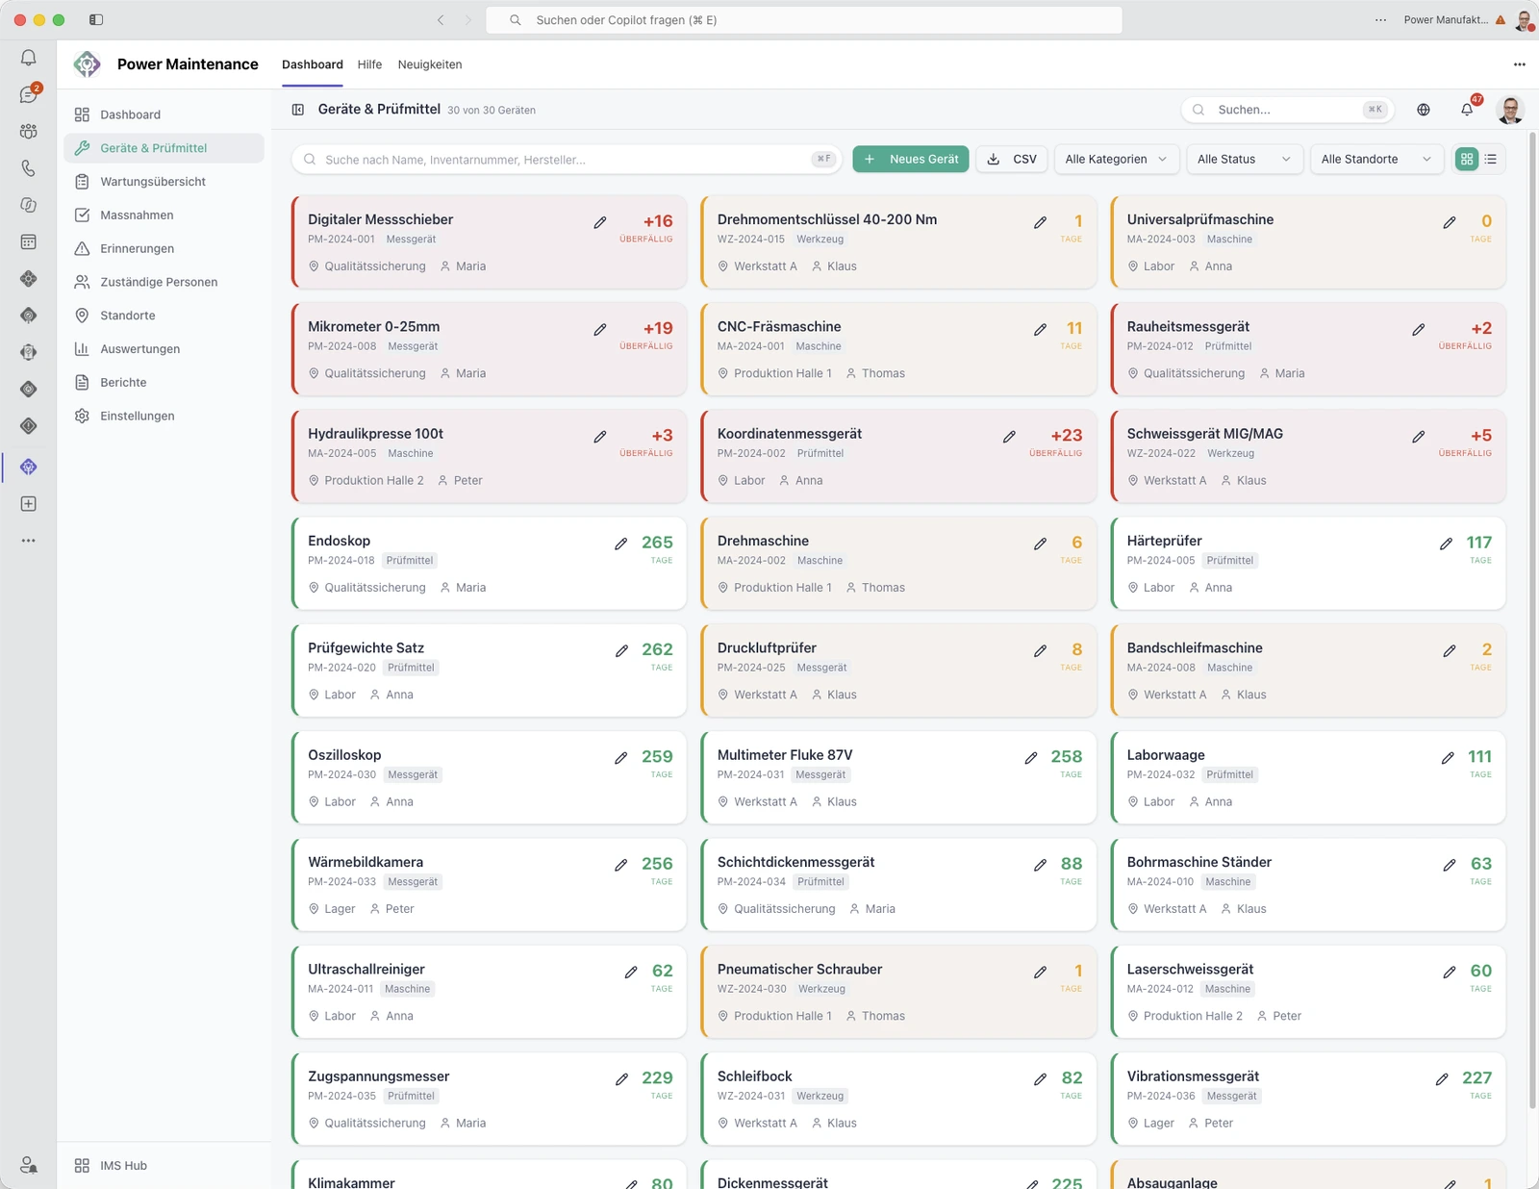This screenshot has width=1539, height=1189.
Task: Switch to list view
Action: click(x=1491, y=159)
